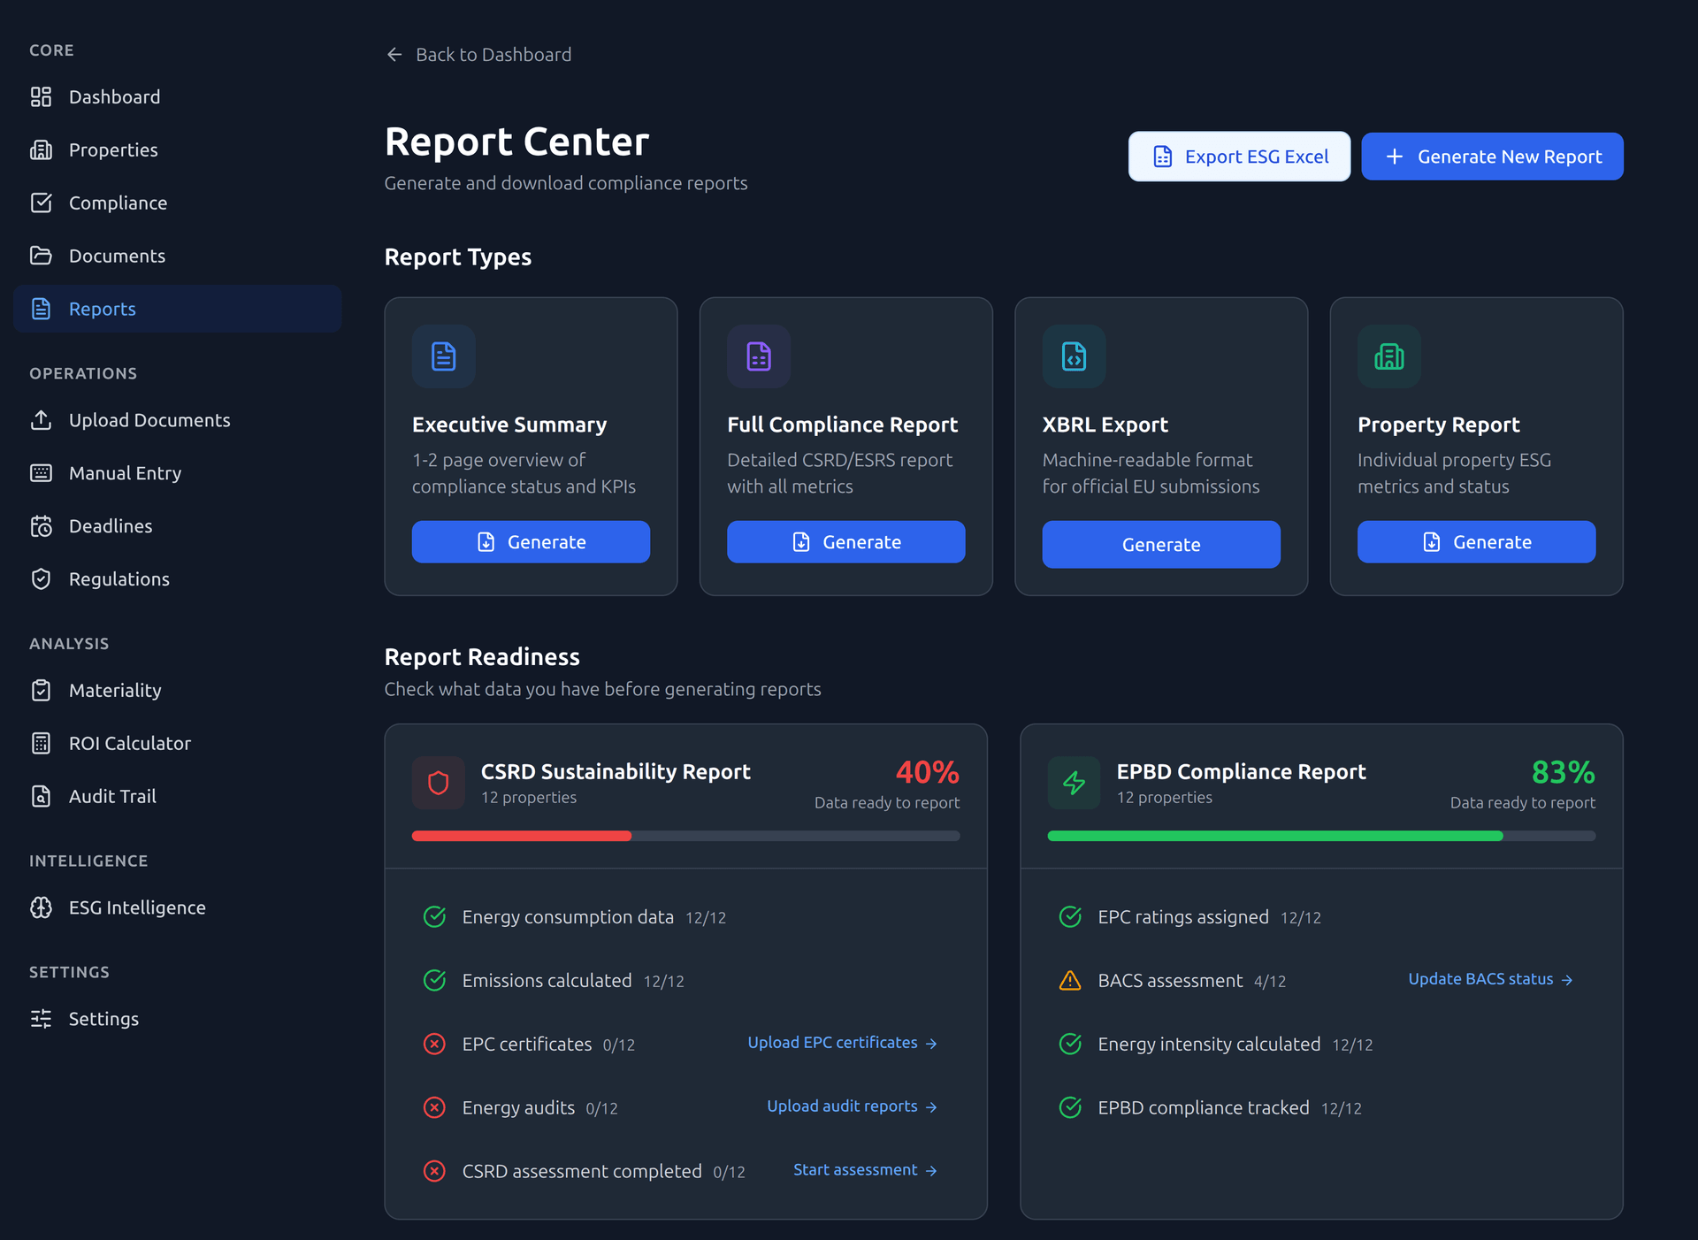Go Back to Dashboard via arrow link
Screen dimensions: 1698x1240
478,55
